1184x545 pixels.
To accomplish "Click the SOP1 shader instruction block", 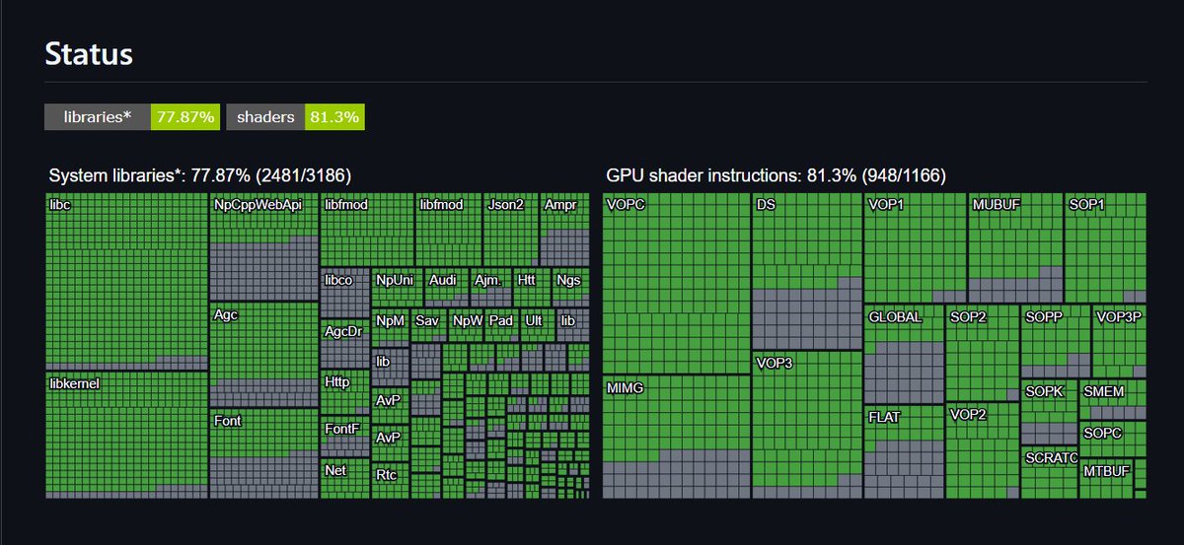I will coord(1105,247).
